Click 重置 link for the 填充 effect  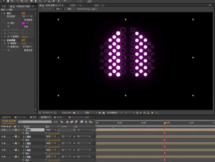23,13
